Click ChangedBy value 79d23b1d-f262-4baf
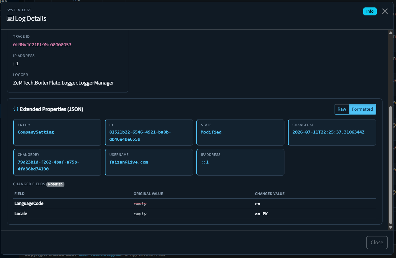The image size is (396, 258). 48,165
